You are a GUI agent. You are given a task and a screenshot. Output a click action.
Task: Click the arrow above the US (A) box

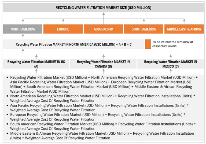point(36,56)
